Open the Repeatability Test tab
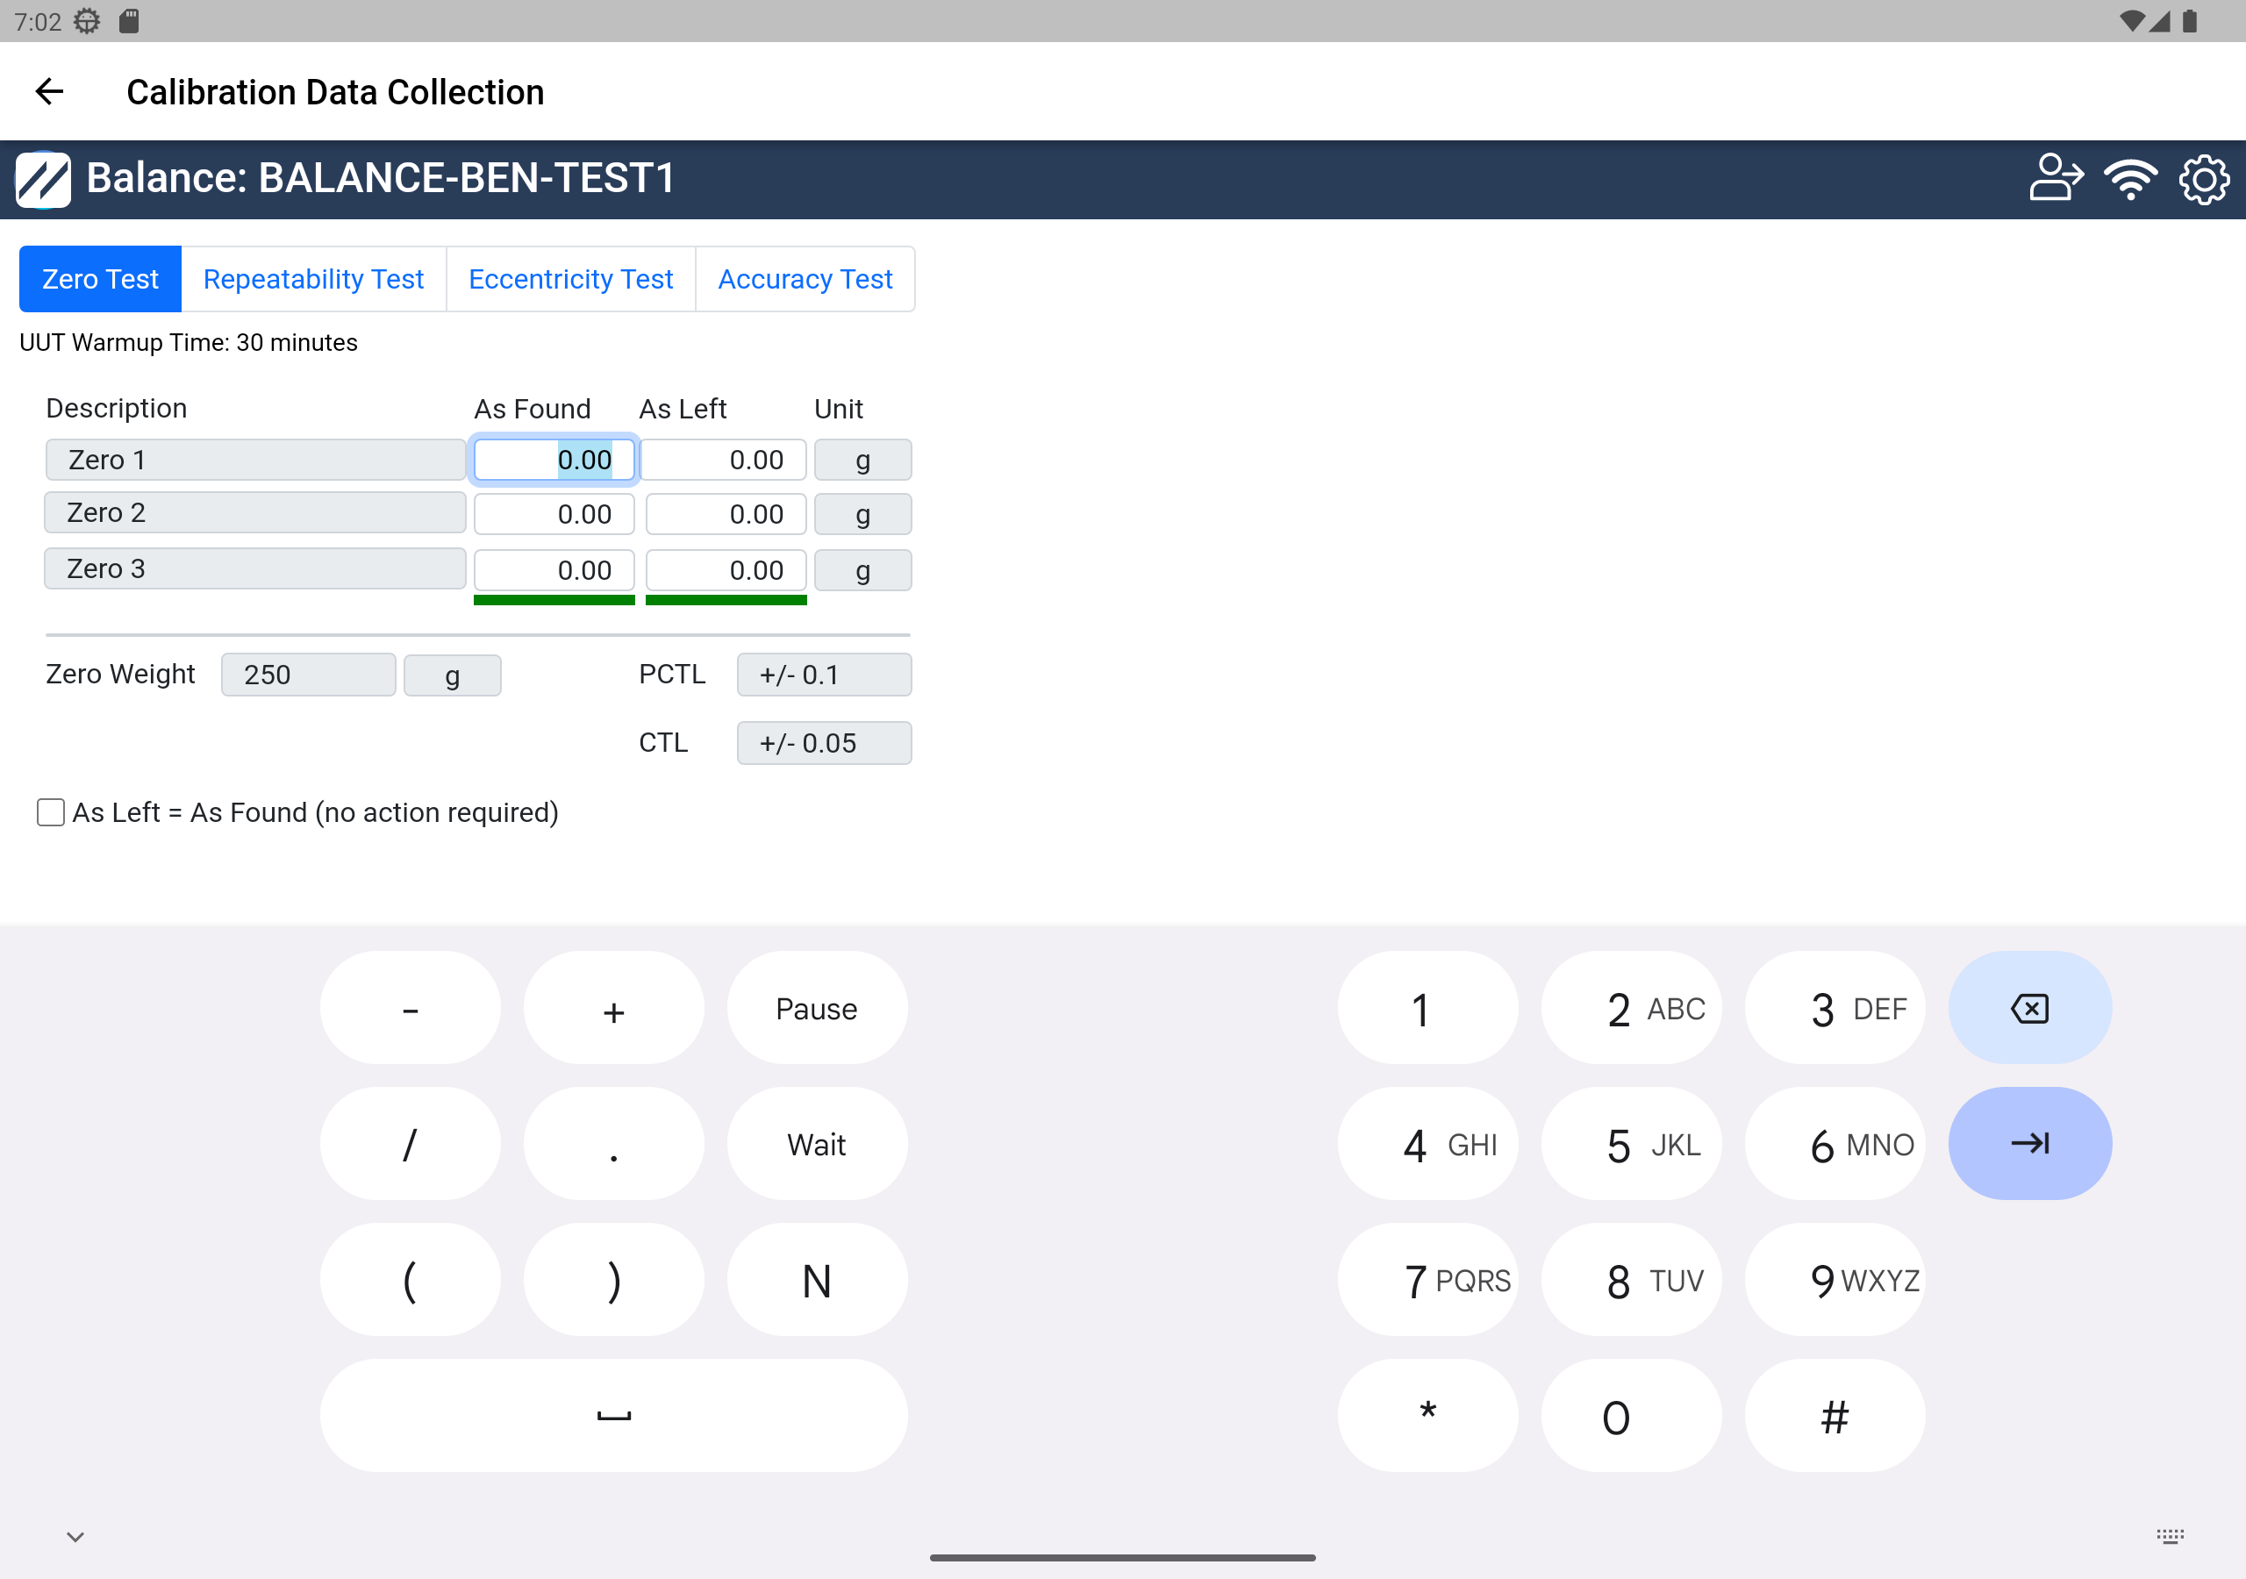2246x1579 pixels. [x=313, y=279]
